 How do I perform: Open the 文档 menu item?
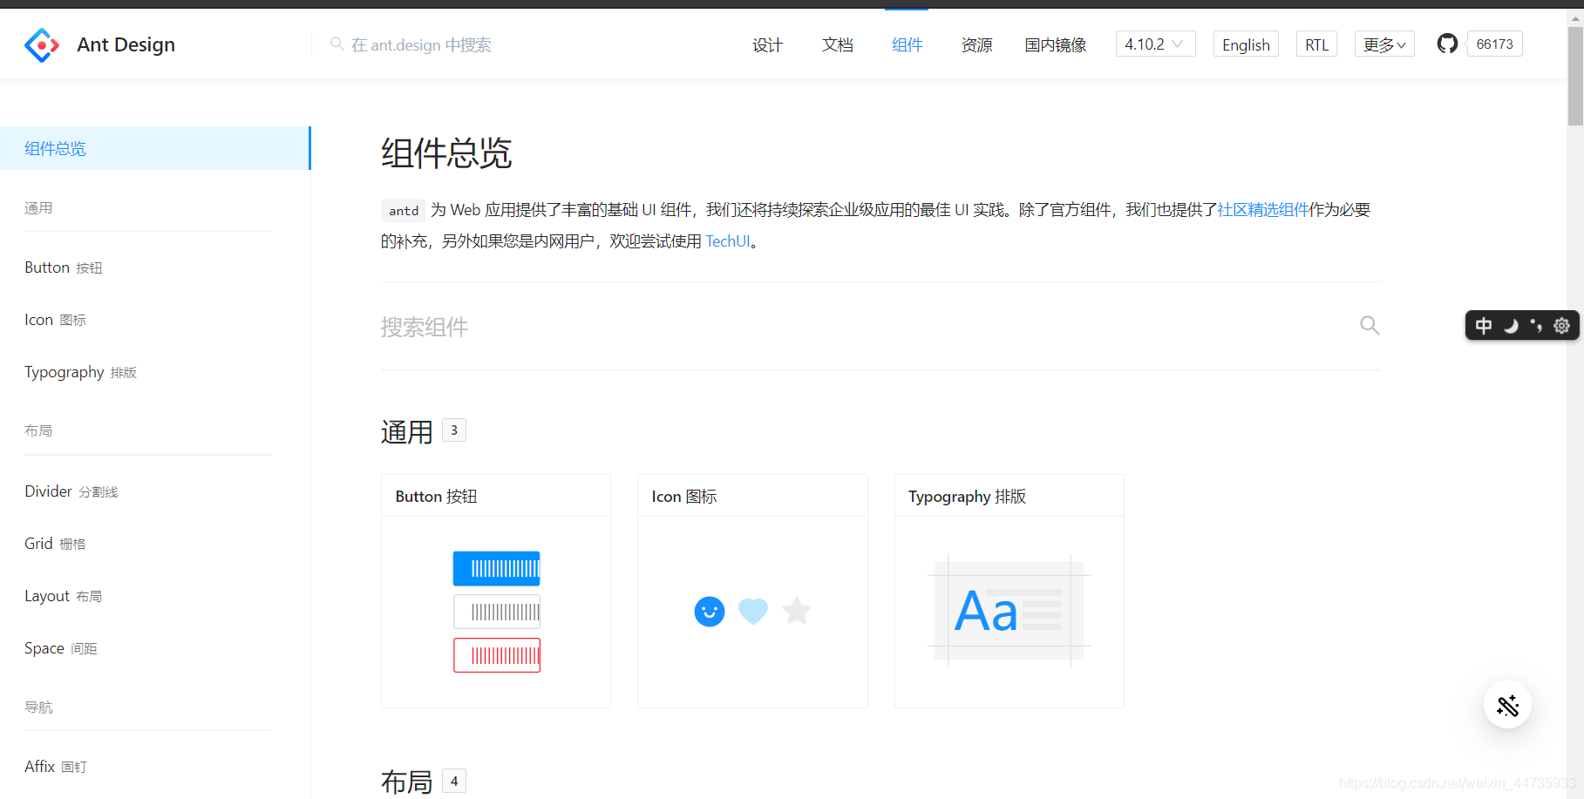(x=837, y=44)
